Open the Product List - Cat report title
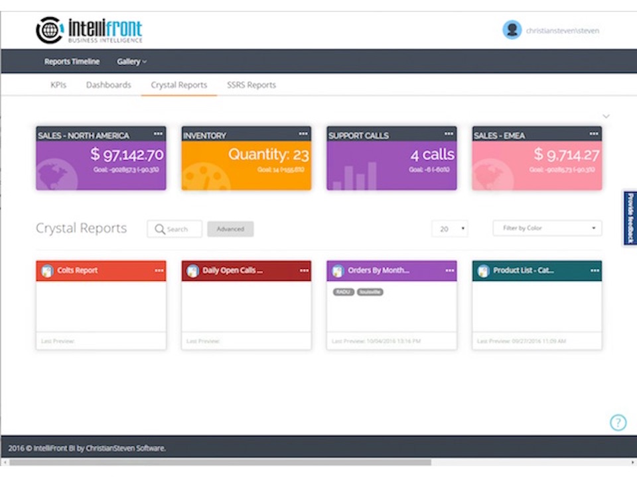 pyautogui.click(x=524, y=270)
